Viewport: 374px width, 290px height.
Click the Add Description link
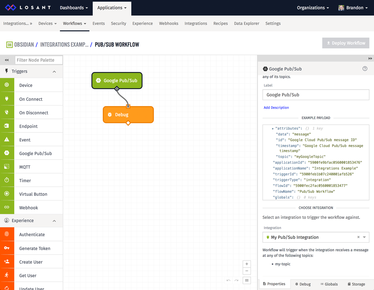pos(276,107)
